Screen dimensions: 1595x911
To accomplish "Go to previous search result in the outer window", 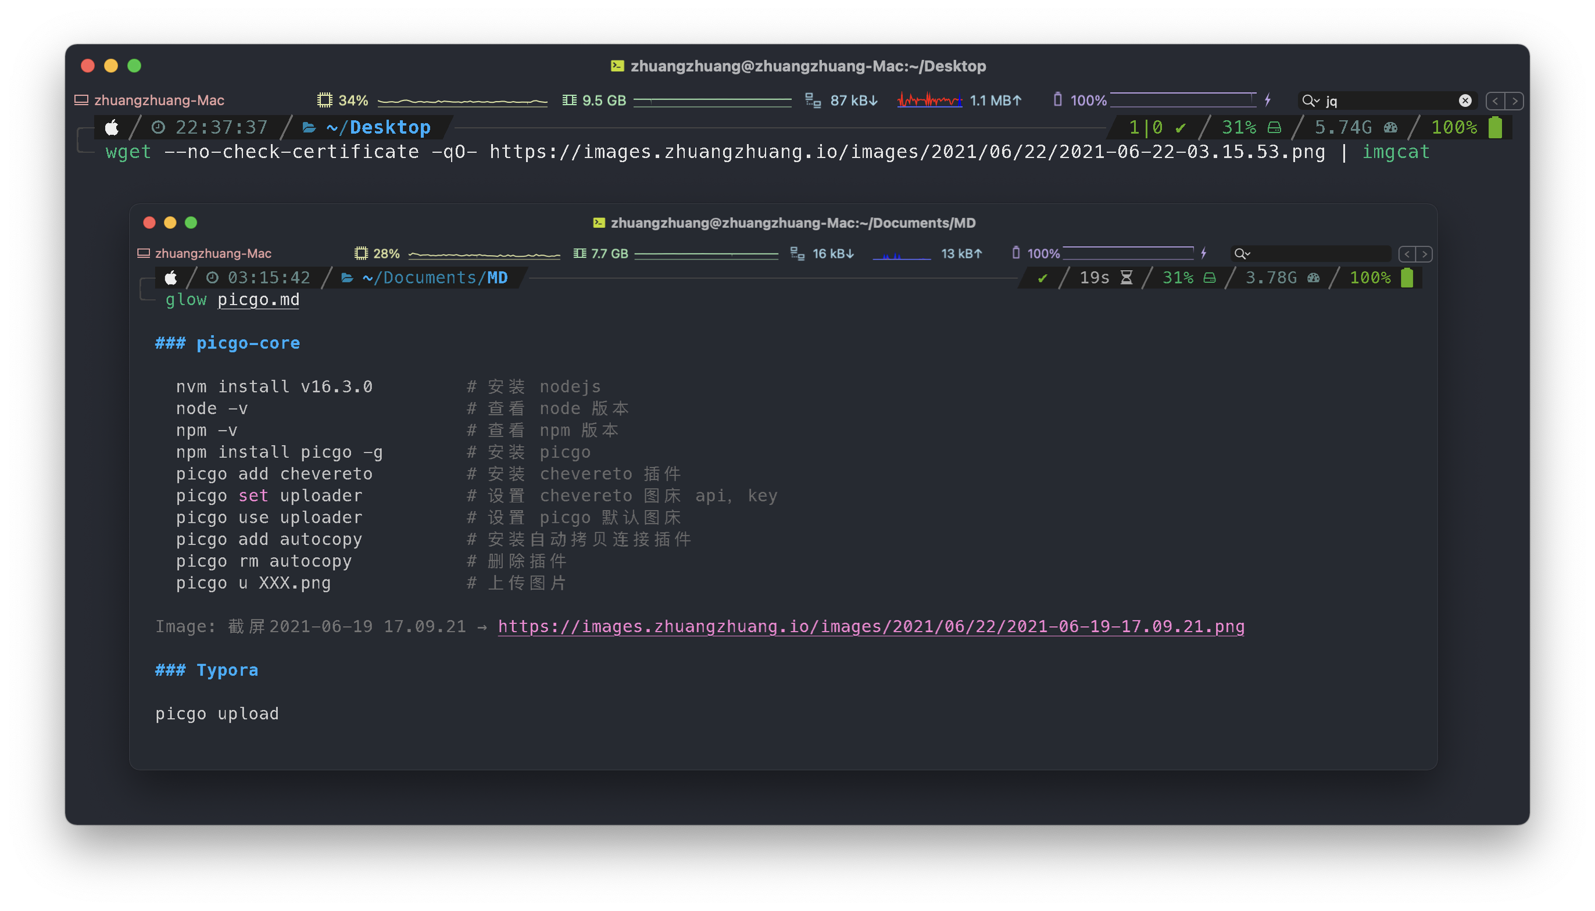I will 1496,101.
